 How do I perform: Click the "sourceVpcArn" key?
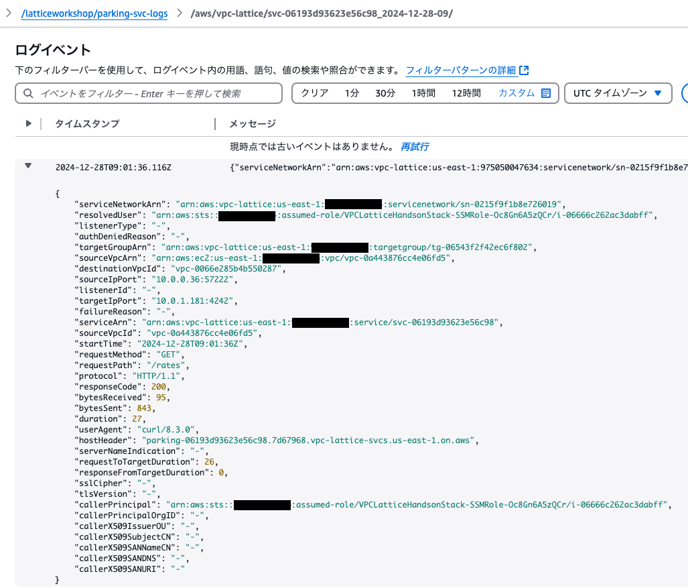tap(109, 258)
